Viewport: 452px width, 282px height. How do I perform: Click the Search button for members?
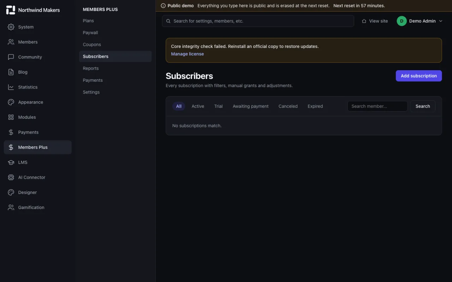[x=423, y=106]
